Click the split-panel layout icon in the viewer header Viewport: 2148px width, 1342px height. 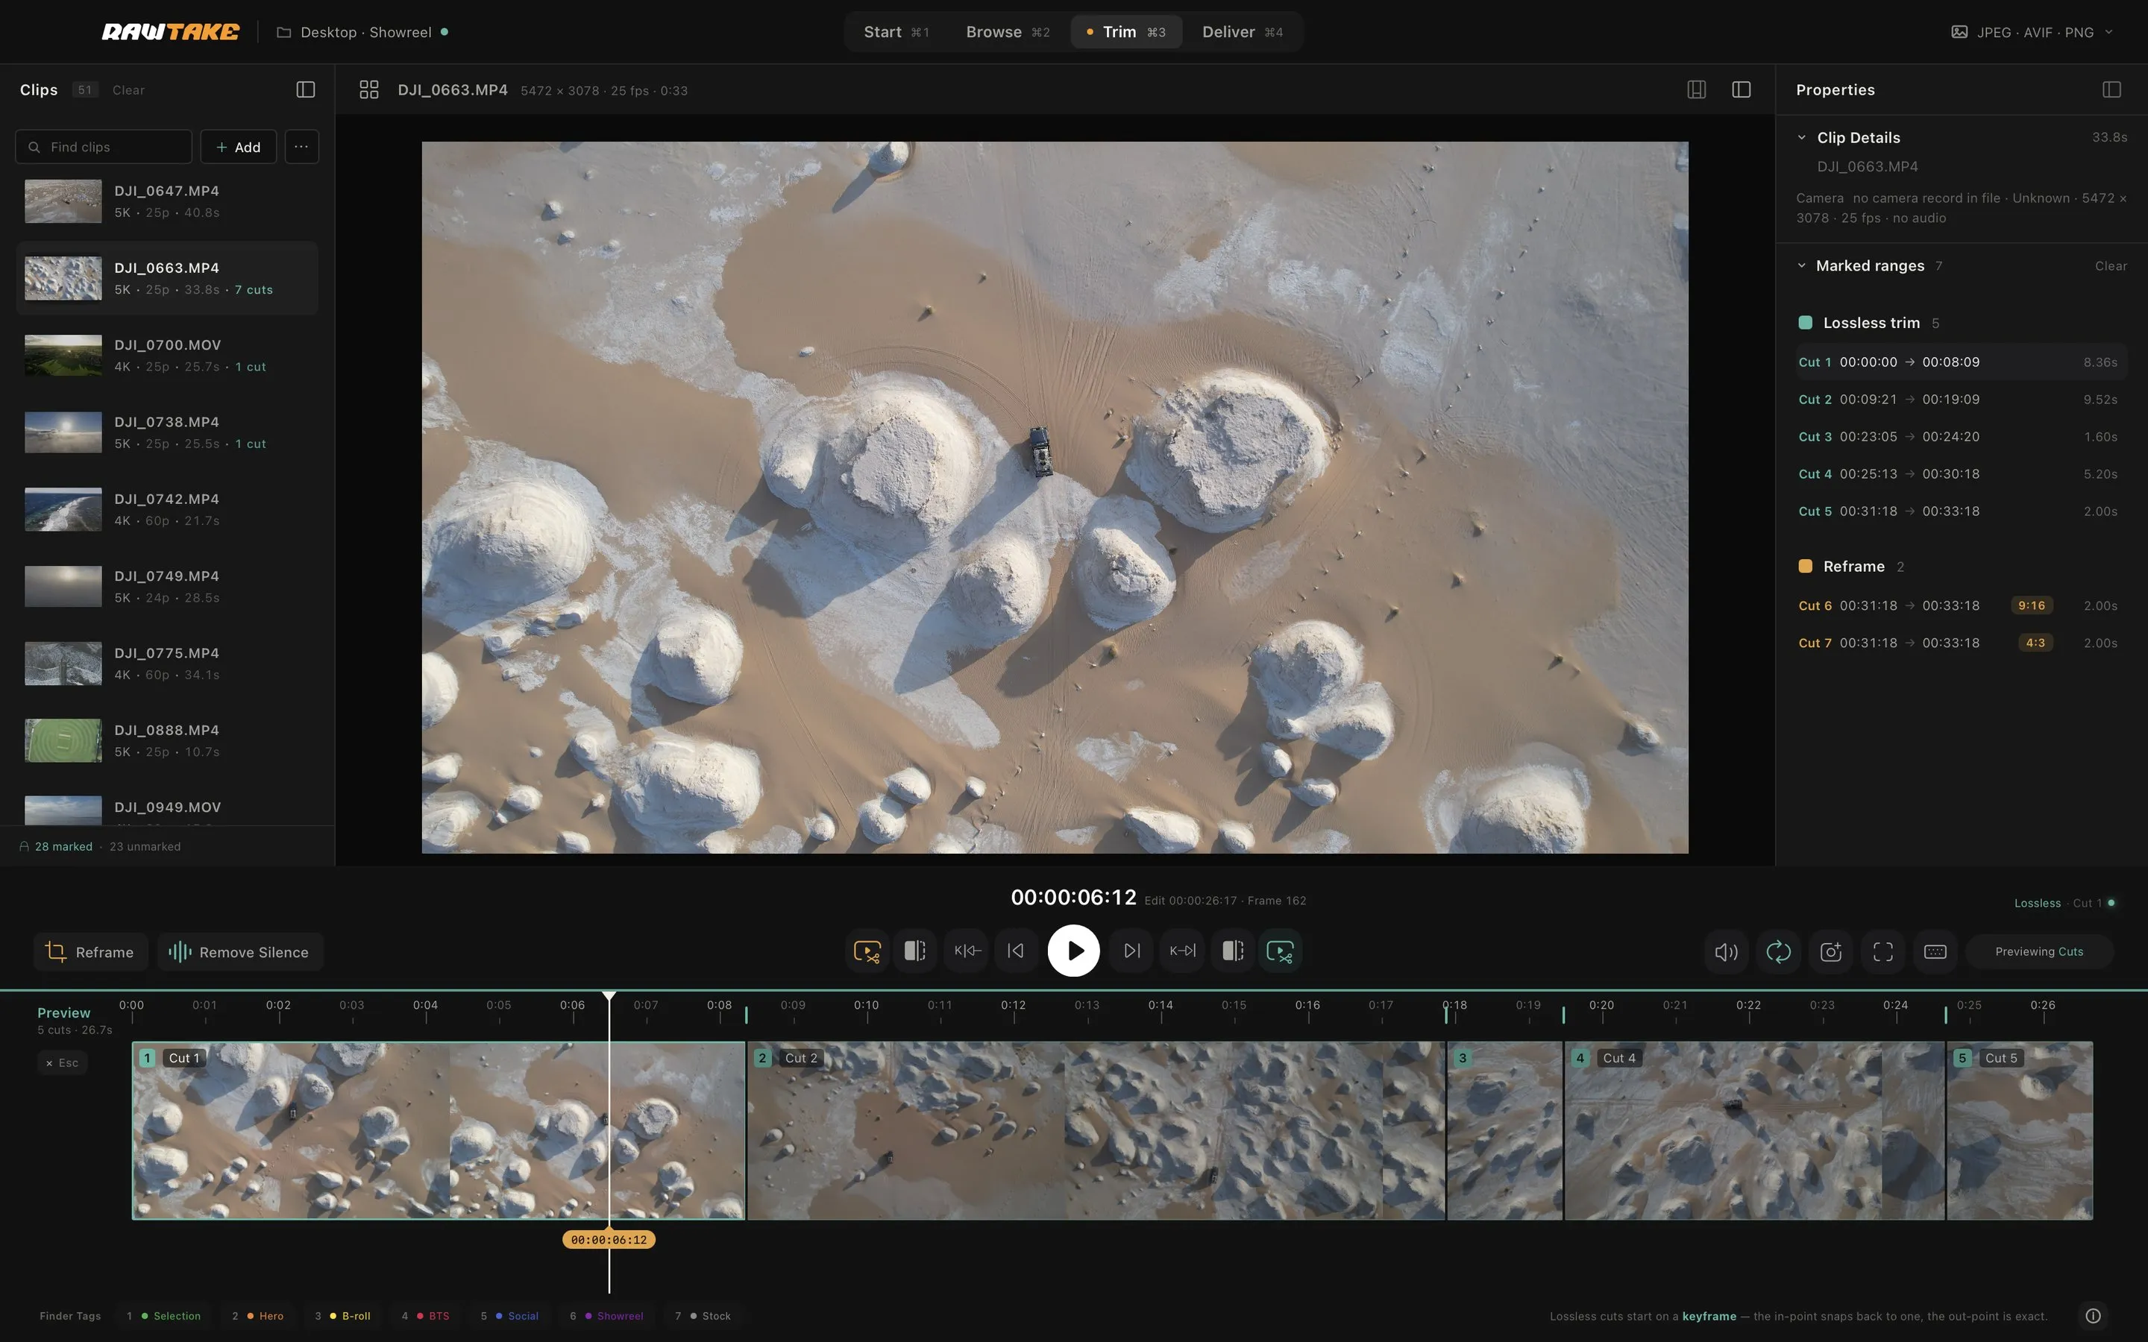(1742, 89)
